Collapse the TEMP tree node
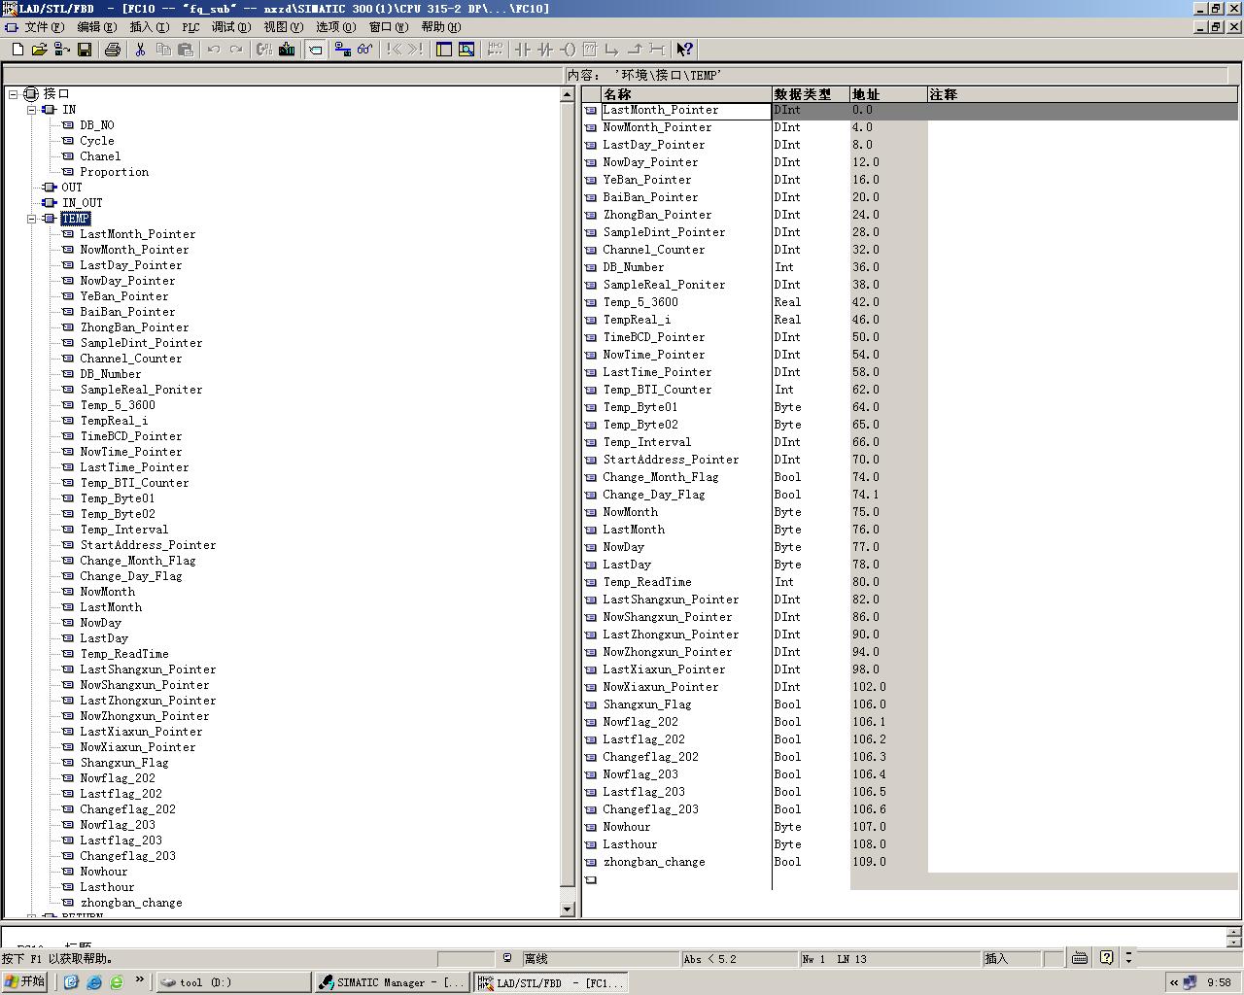This screenshot has width=1244, height=995. pos(32,219)
